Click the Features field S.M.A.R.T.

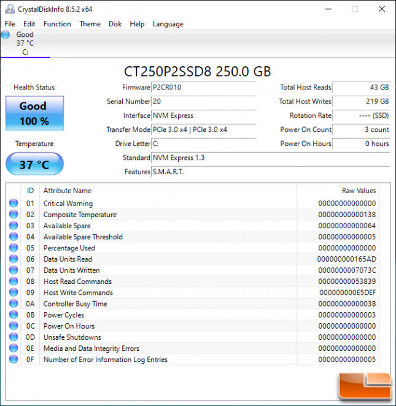click(x=271, y=172)
